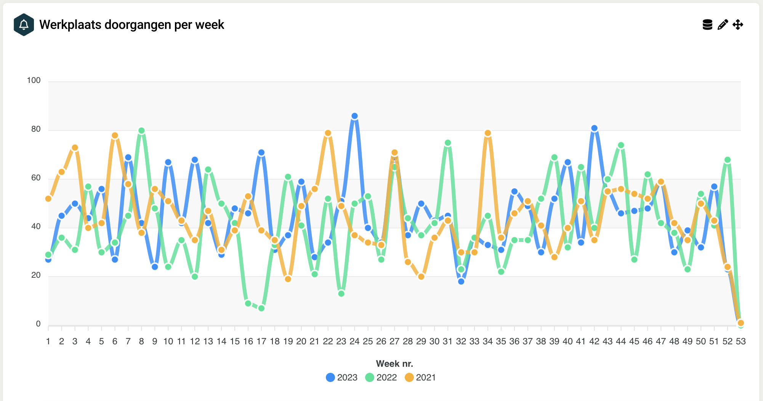Viewport: 763px width, 401px height.
Task: Toggle the 2022 series in legend
Action: [386, 377]
